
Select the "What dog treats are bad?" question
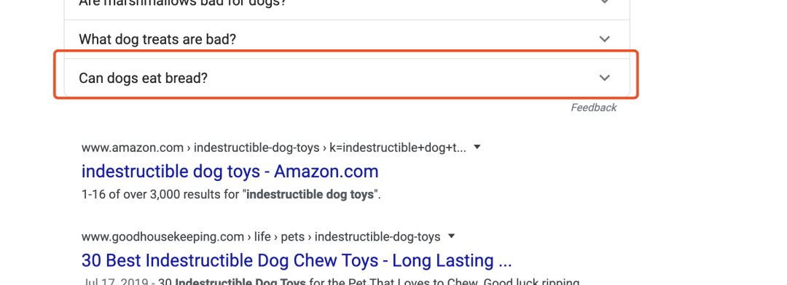click(x=157, y=39)
